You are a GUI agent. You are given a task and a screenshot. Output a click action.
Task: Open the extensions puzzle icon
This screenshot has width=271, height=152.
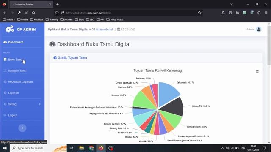tap(259, 13)
